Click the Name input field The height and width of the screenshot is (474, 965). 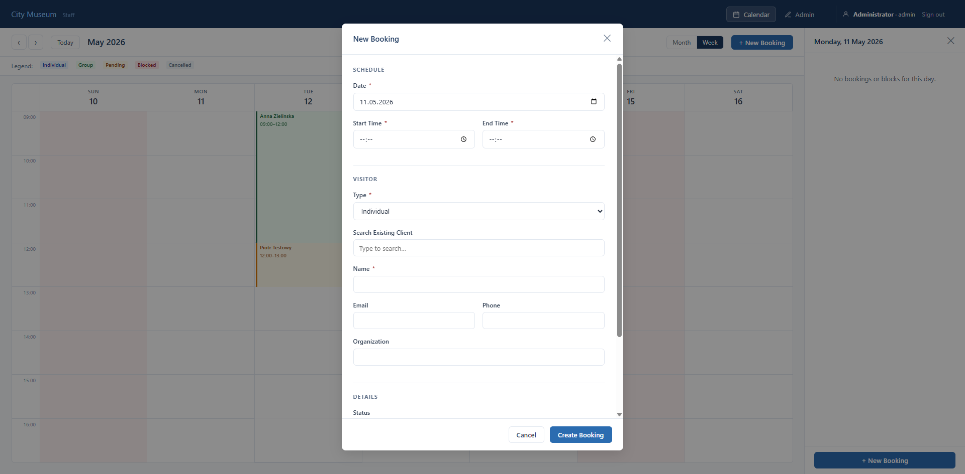point(478,284)
